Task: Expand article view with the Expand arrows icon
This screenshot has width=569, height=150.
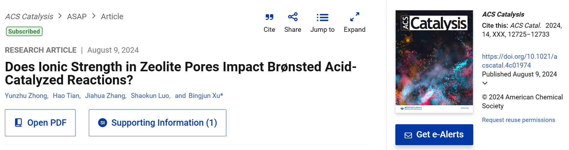Action: pyautogui.click(x=355, y=17)
